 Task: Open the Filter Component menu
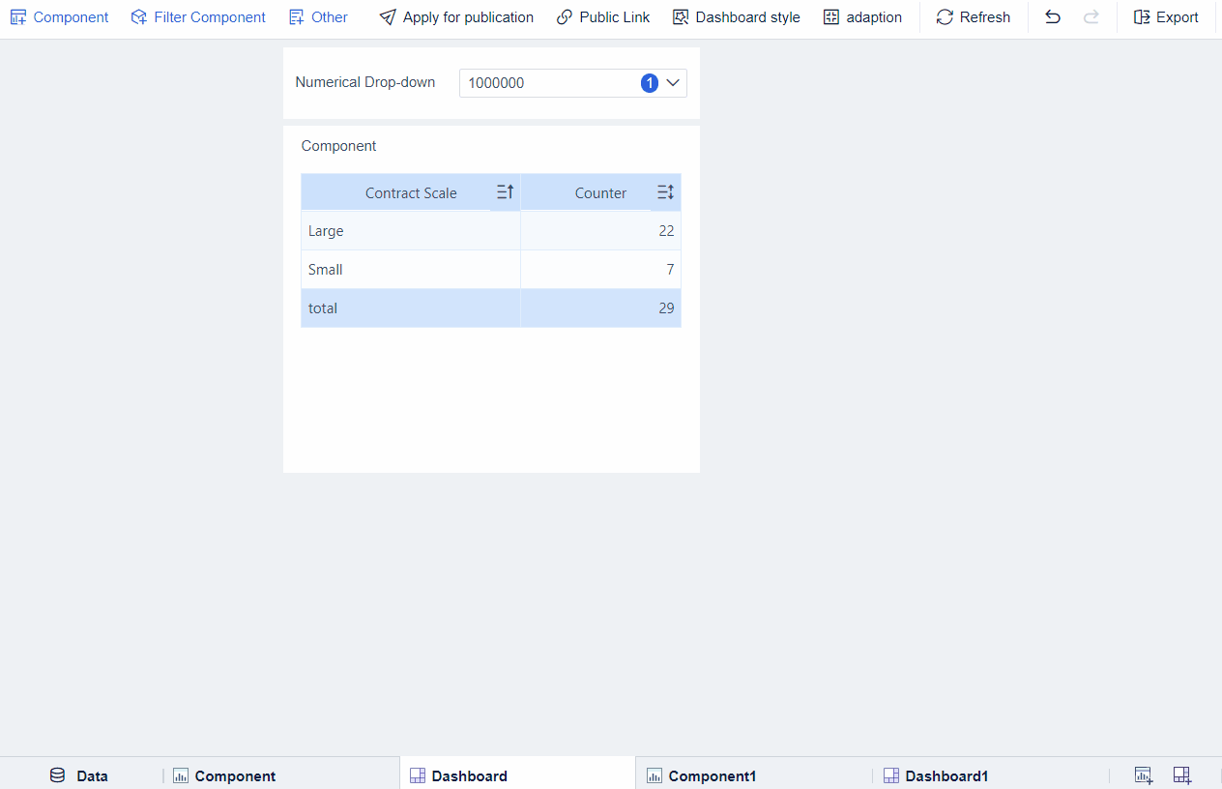197,16
